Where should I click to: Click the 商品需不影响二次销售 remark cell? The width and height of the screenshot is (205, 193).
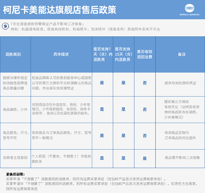180,158
